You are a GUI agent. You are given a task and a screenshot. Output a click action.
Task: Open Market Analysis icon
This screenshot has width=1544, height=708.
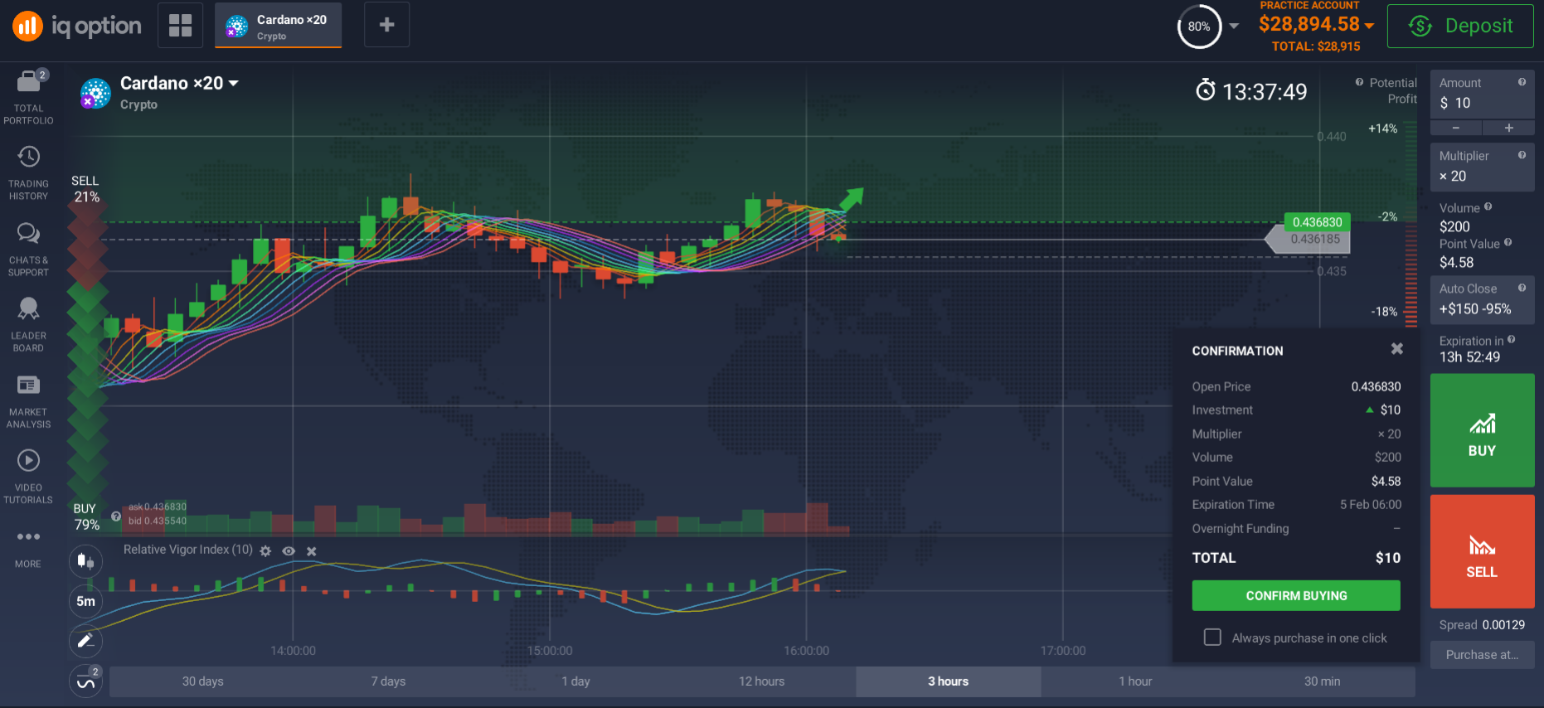[28, 385]
